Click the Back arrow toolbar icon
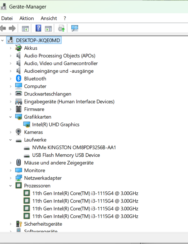 pyautogui.click(x=3, y=28)
